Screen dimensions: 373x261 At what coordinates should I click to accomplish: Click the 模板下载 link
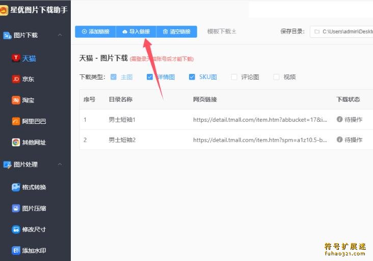tap(222, 32)
